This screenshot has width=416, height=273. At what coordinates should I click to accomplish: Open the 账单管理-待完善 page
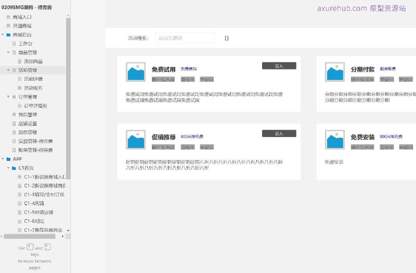35,150
